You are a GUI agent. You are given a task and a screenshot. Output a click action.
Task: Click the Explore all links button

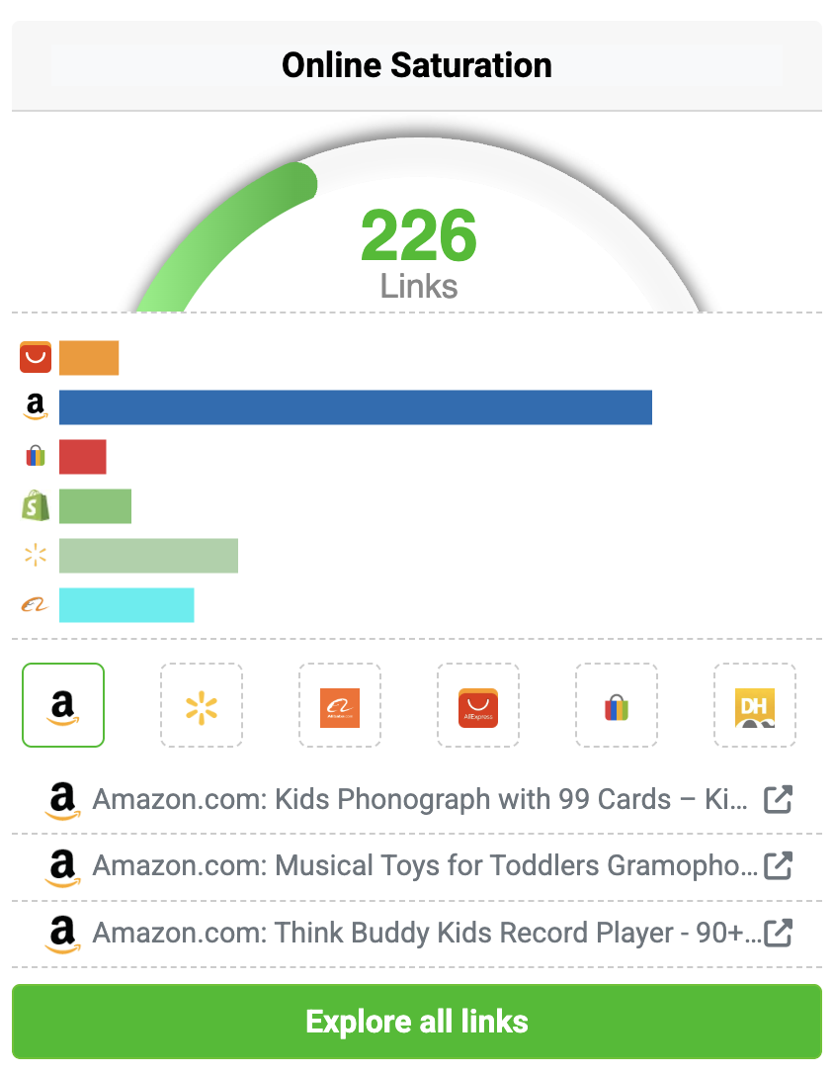(x=417, y=1022)
